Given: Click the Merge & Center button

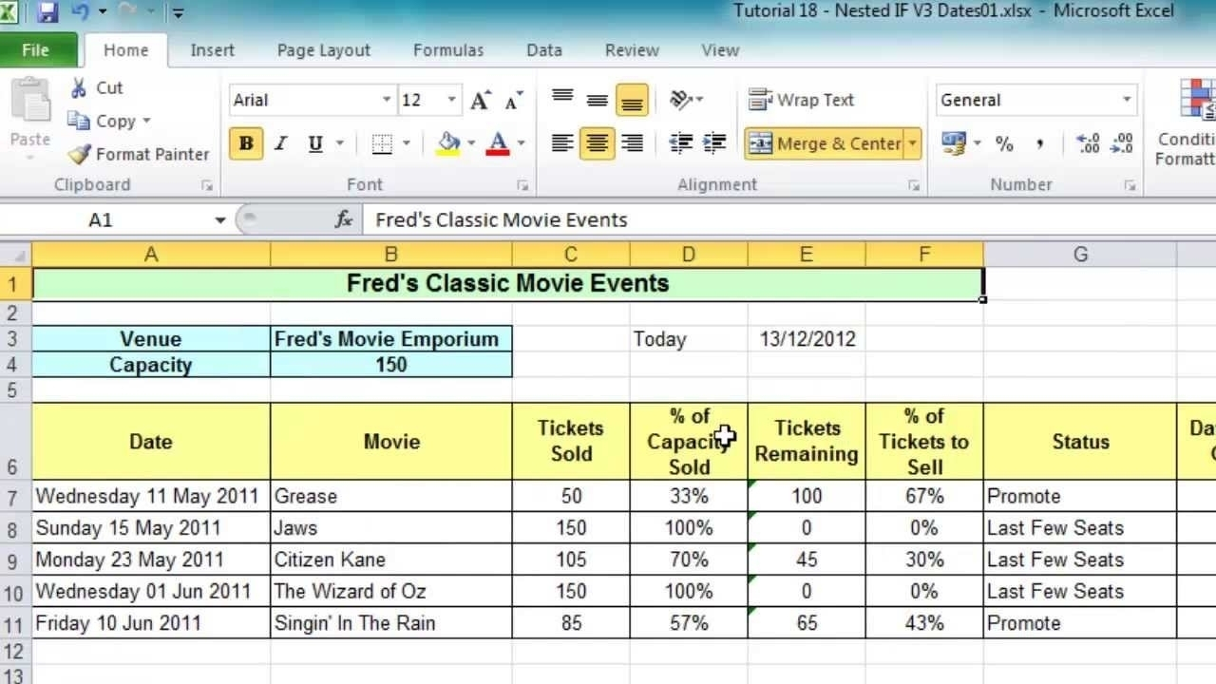Looking at the screenshot, I should coord(825,143).
